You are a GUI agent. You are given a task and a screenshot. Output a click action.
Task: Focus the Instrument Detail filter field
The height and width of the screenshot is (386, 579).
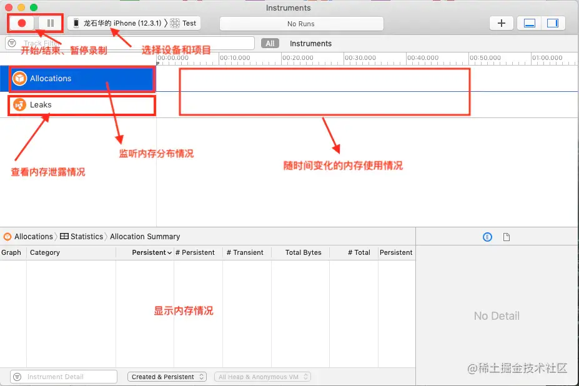[x=64, y=377]
